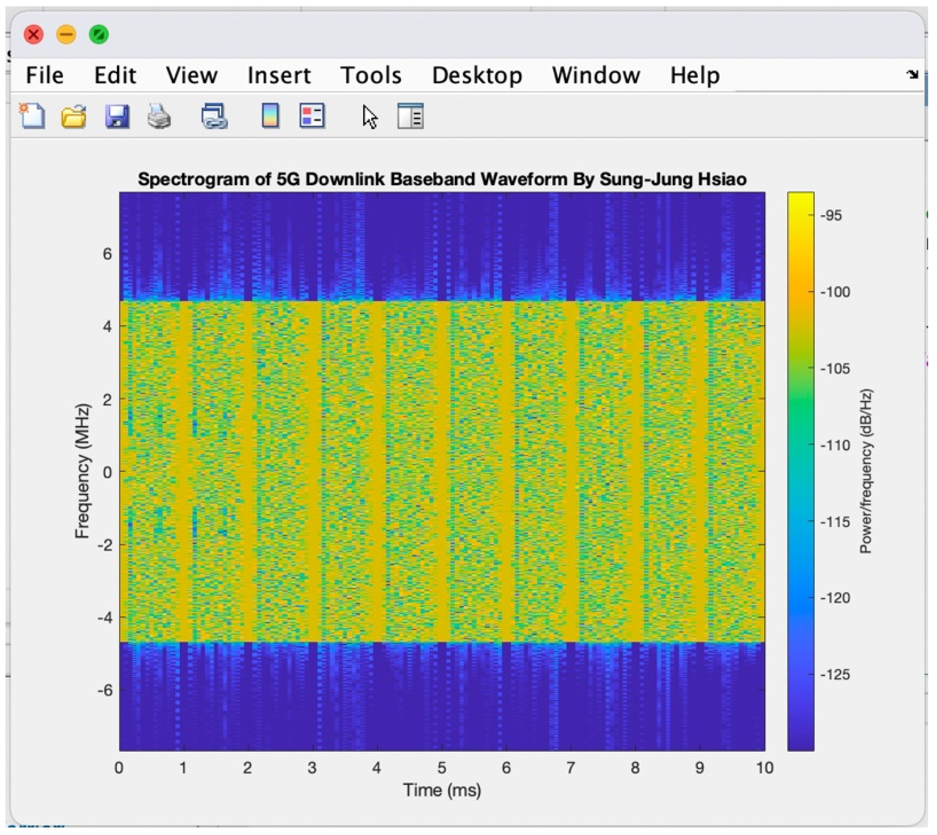Enable Edit Plot arrow tool
The height and width of the screenshot is (835, 937).
[370, 116]
